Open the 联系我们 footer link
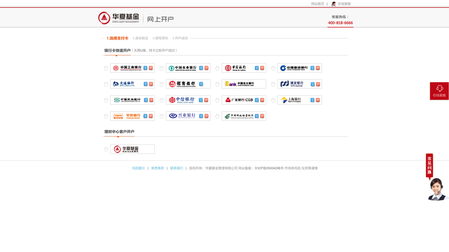The height and width of the screenshot is (252, 449). pos(177,169)
